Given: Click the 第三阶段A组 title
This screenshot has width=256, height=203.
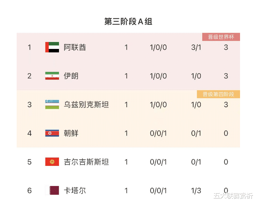Looking at the screenshot, I should [x=128, y=22].
